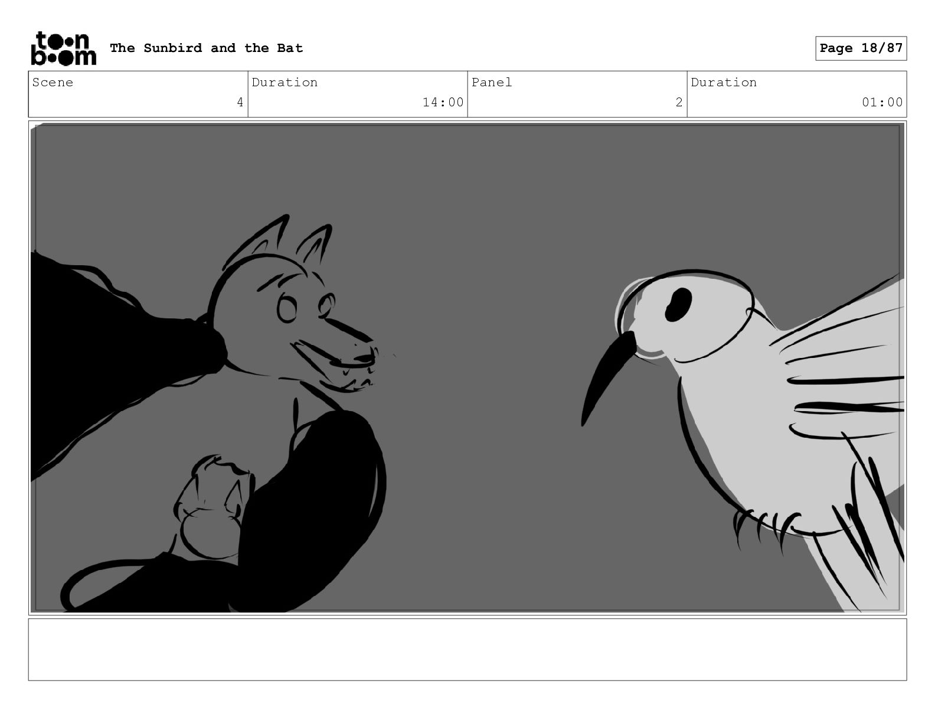The width and height of the screenshot is (935, 723).
Task: Click the 'Page 18/87' page indicator
Action: [x=861, y=48]
